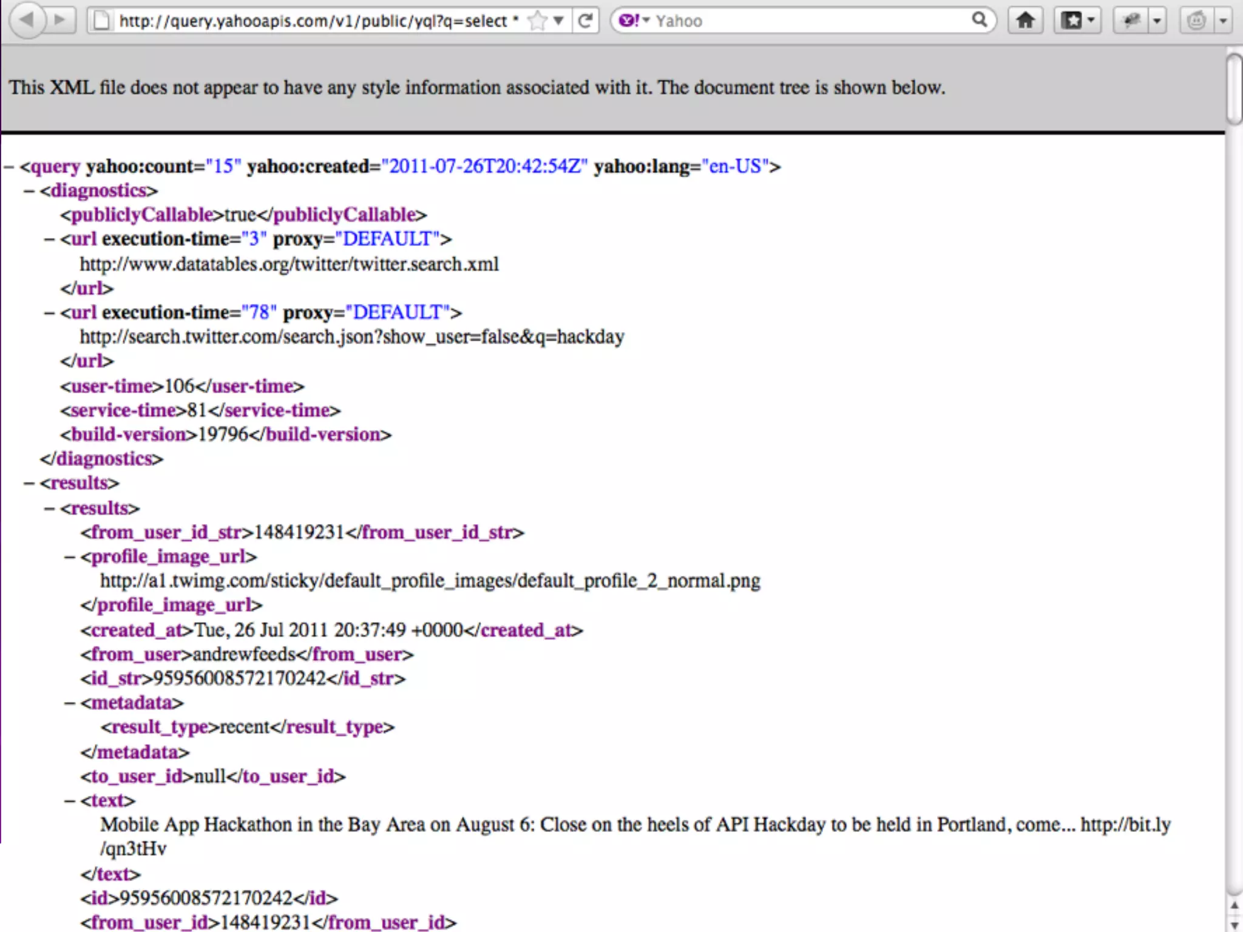
Task: Click the vertical scrollbar down arrow
Action: 1234,925
